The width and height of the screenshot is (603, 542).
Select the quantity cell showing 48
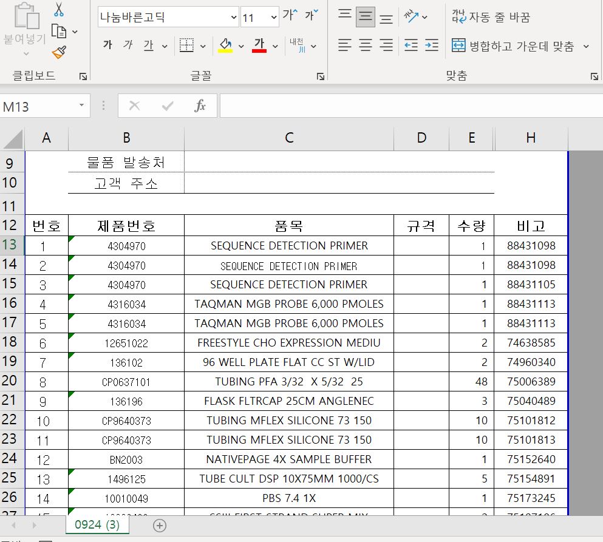(x=471, y=382)
